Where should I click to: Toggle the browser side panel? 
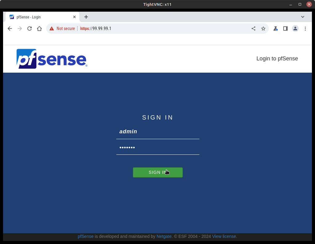pos(285,29)
